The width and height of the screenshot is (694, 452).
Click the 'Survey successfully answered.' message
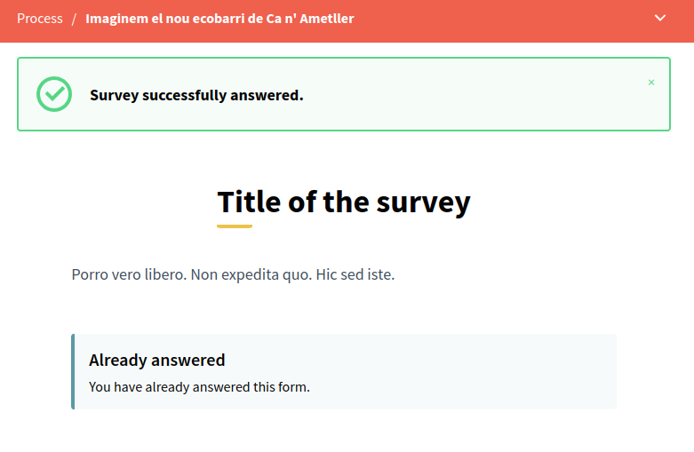196,95
